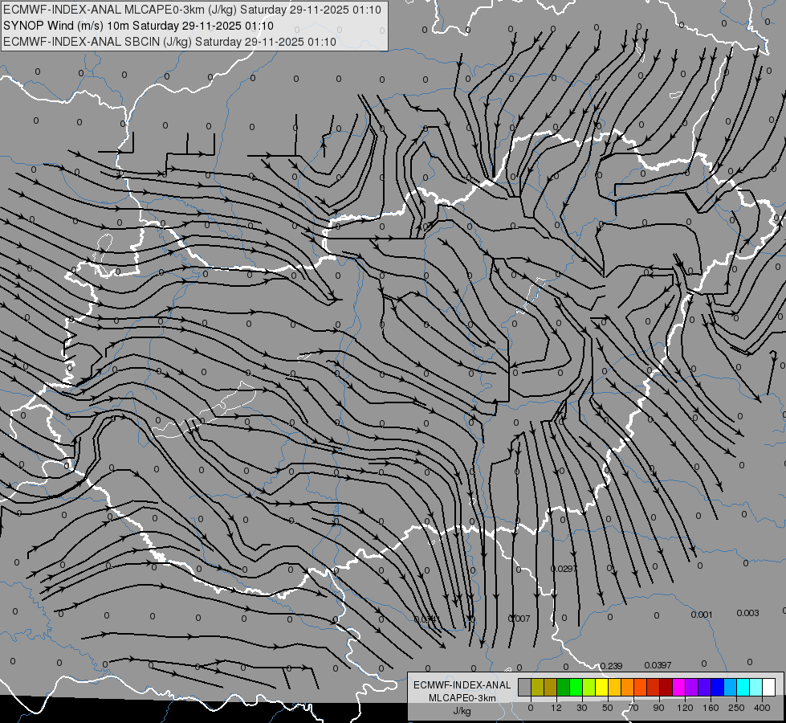The image size is (786, 723).
Task: Click the pure cyan legend swatch
Action: [x=743, y=687]
